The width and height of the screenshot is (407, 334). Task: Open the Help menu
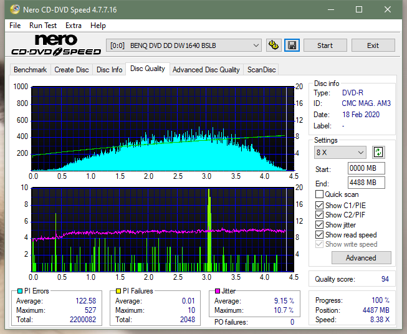coord(98,26)
